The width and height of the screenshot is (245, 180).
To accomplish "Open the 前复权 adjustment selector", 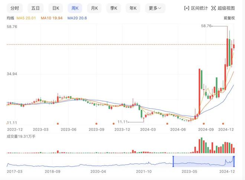I will point(229,18).
